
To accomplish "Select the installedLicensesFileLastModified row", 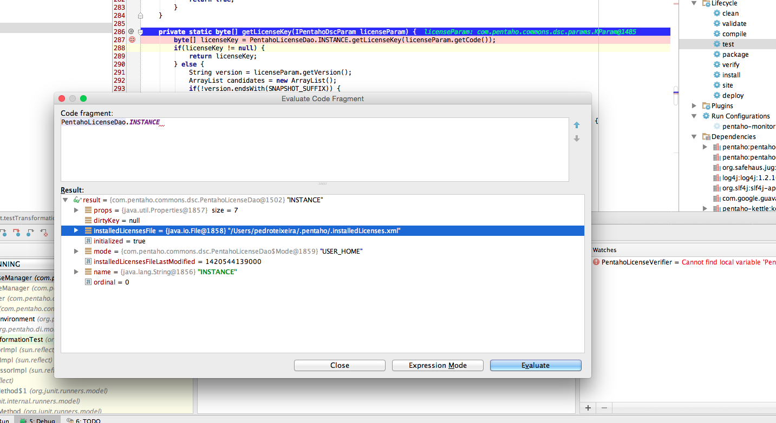I will (x=323, y=262).
